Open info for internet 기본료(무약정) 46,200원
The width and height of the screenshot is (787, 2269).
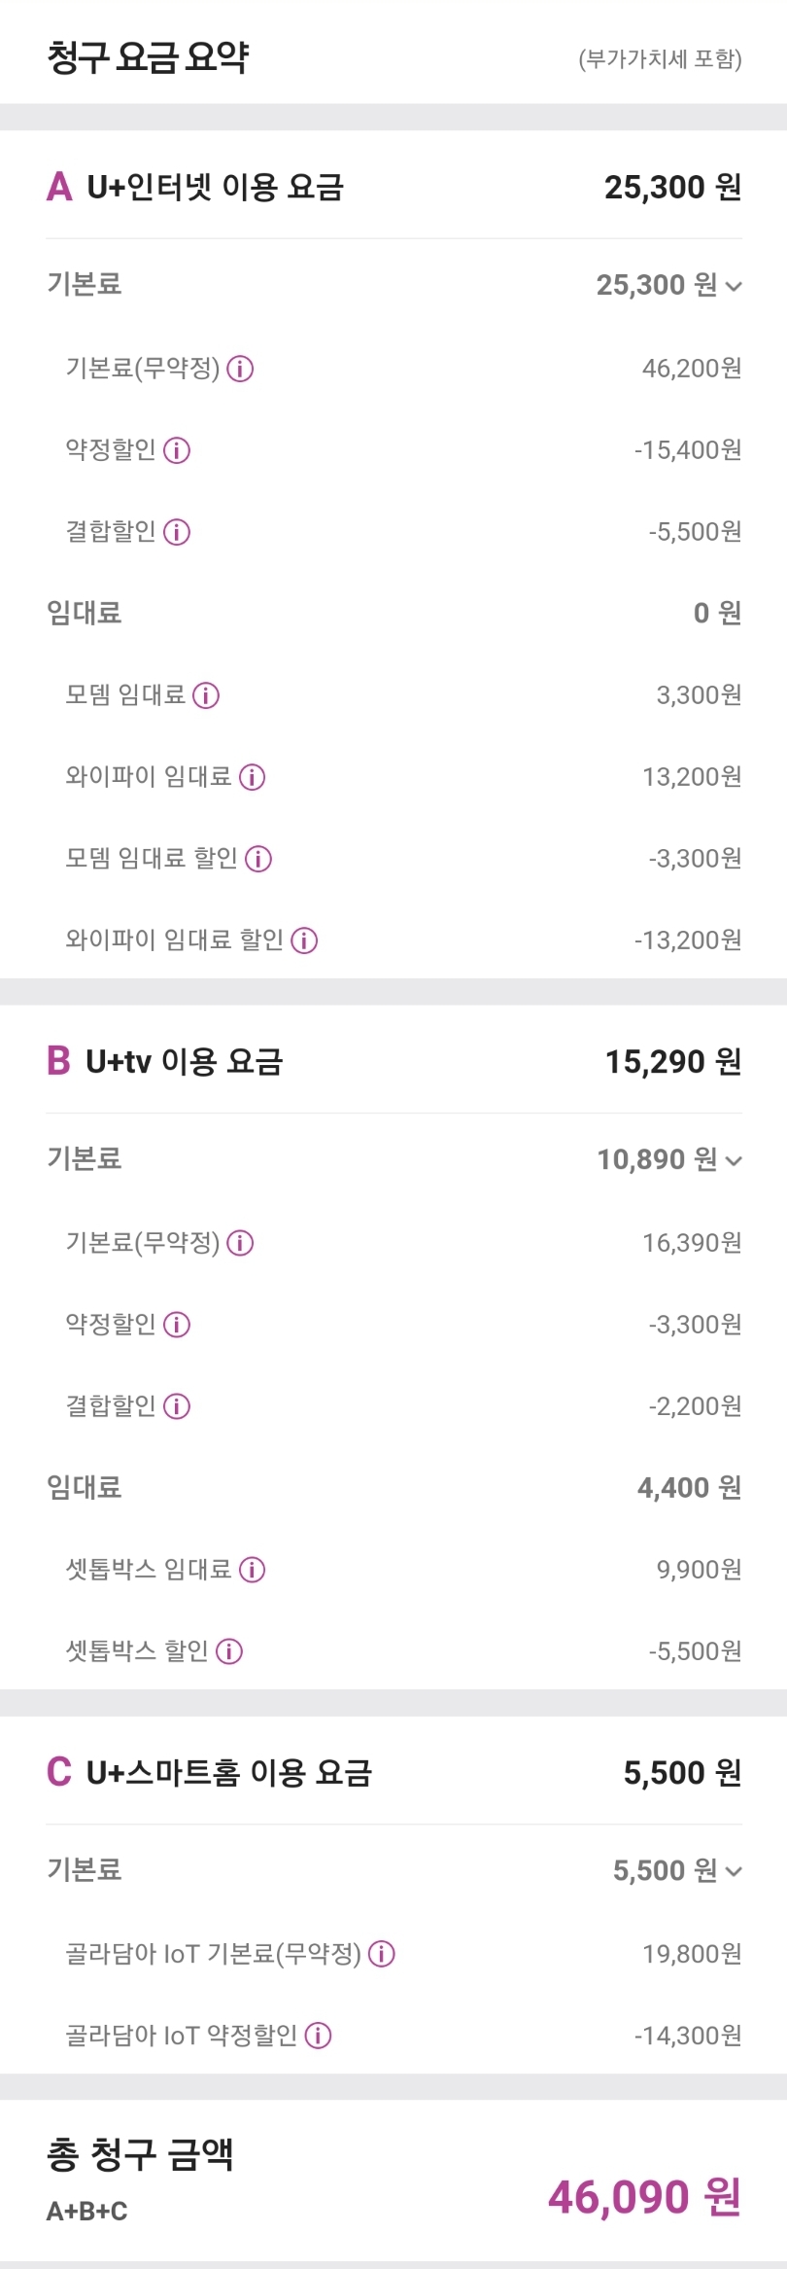click(240, 369)
